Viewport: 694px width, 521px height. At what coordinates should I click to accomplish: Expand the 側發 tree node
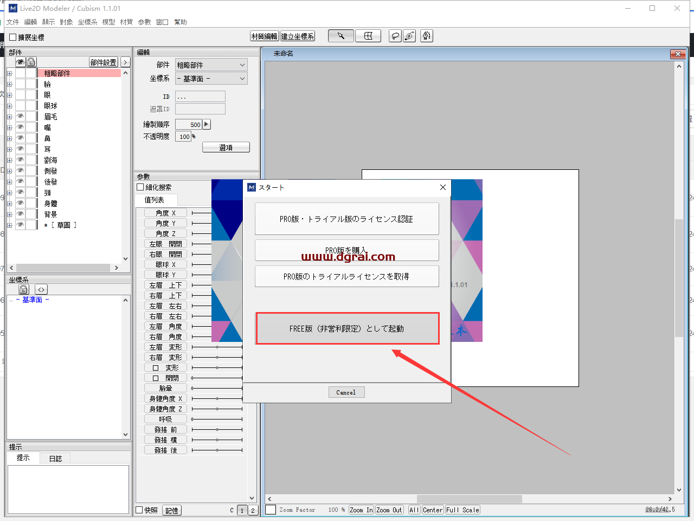pos(9,171)
